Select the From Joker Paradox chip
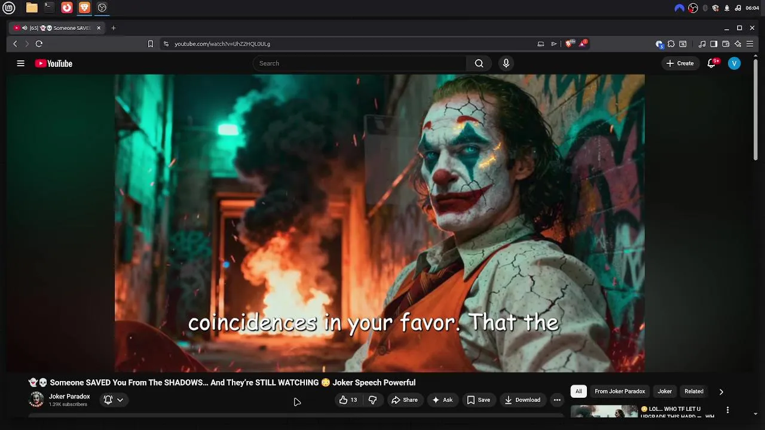 point(620,391)
